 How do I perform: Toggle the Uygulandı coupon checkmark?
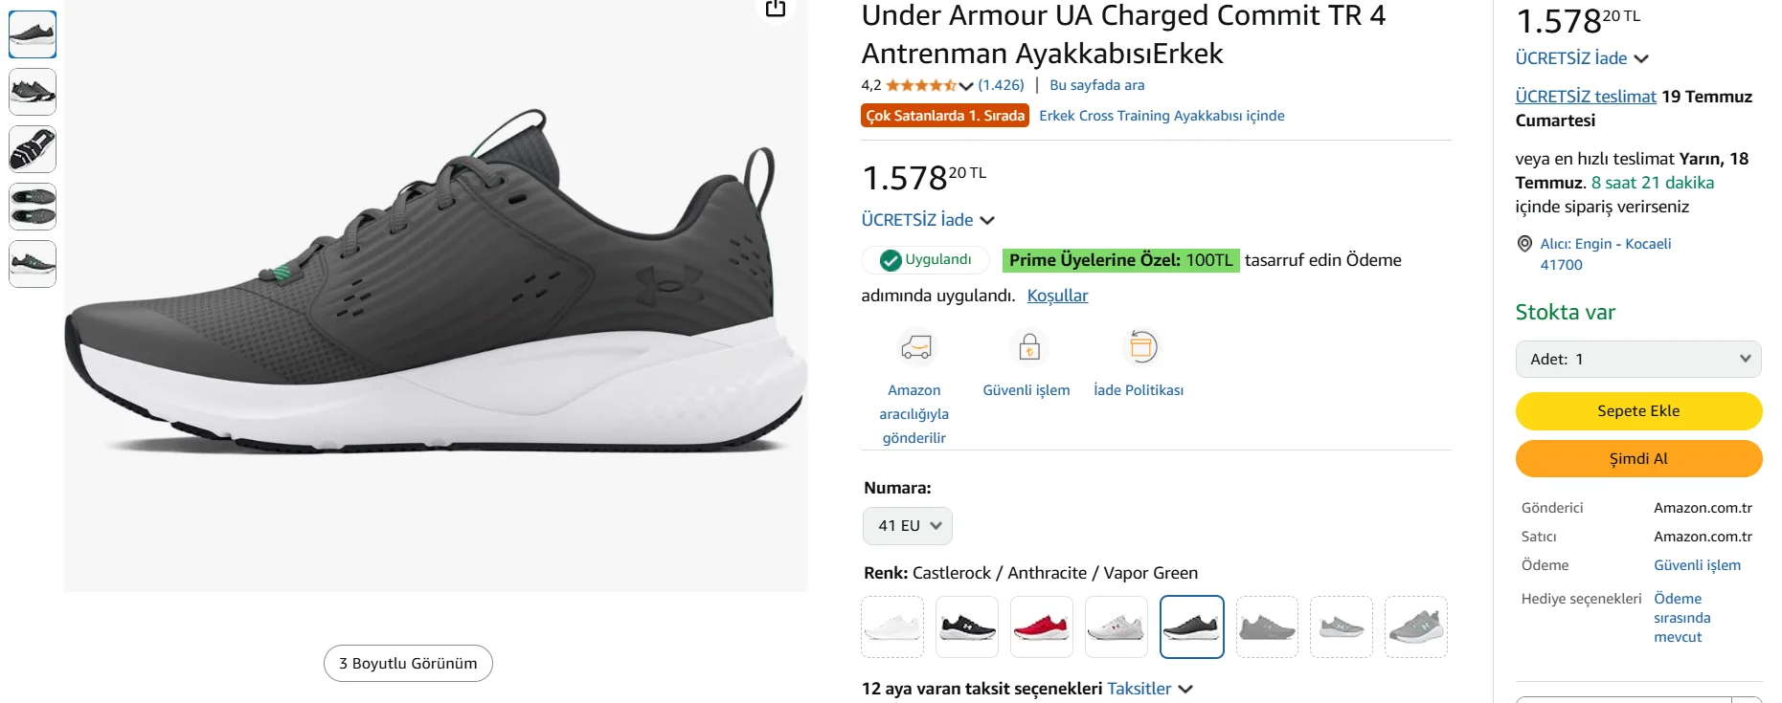[891, 260]
